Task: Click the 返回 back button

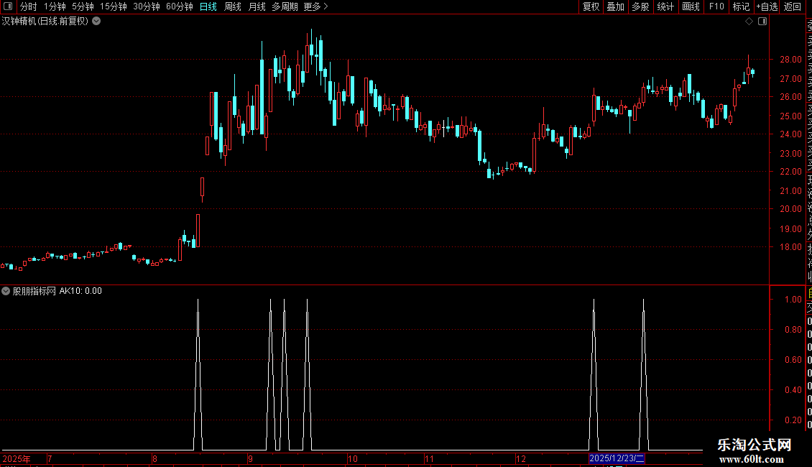Action: click(x=793, y=6)
